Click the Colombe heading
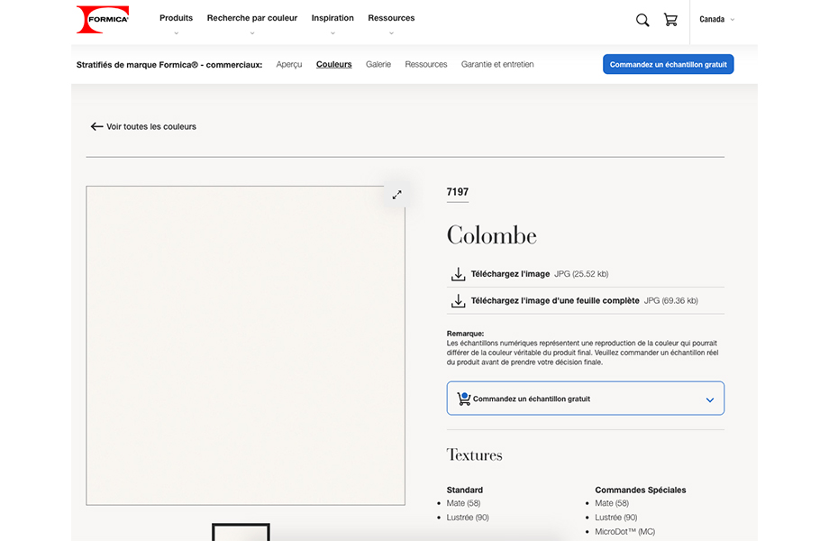 492,235
